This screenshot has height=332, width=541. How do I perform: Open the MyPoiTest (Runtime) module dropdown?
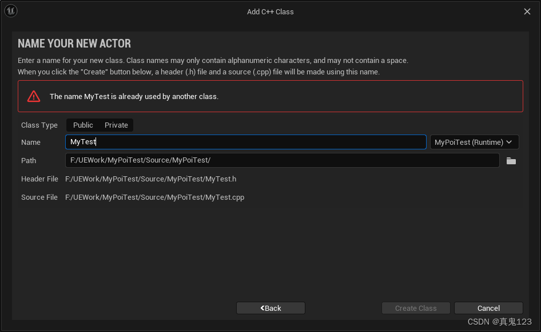474,142
